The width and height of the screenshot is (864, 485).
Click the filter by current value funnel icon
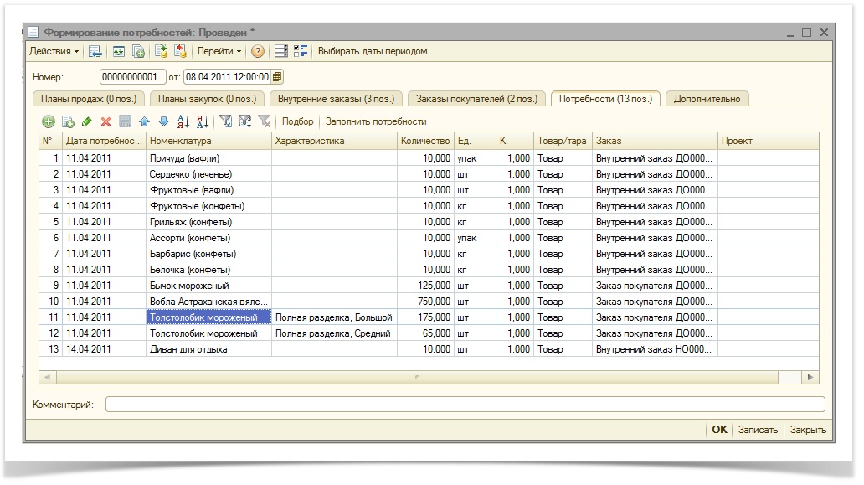point(226,121)
